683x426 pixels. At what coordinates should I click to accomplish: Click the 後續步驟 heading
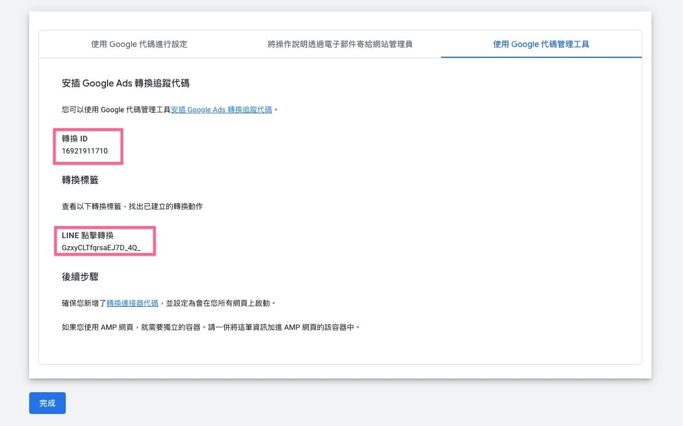[80, 277]
